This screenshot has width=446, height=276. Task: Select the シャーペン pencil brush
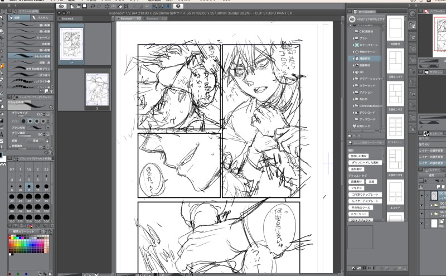point(29,37)
